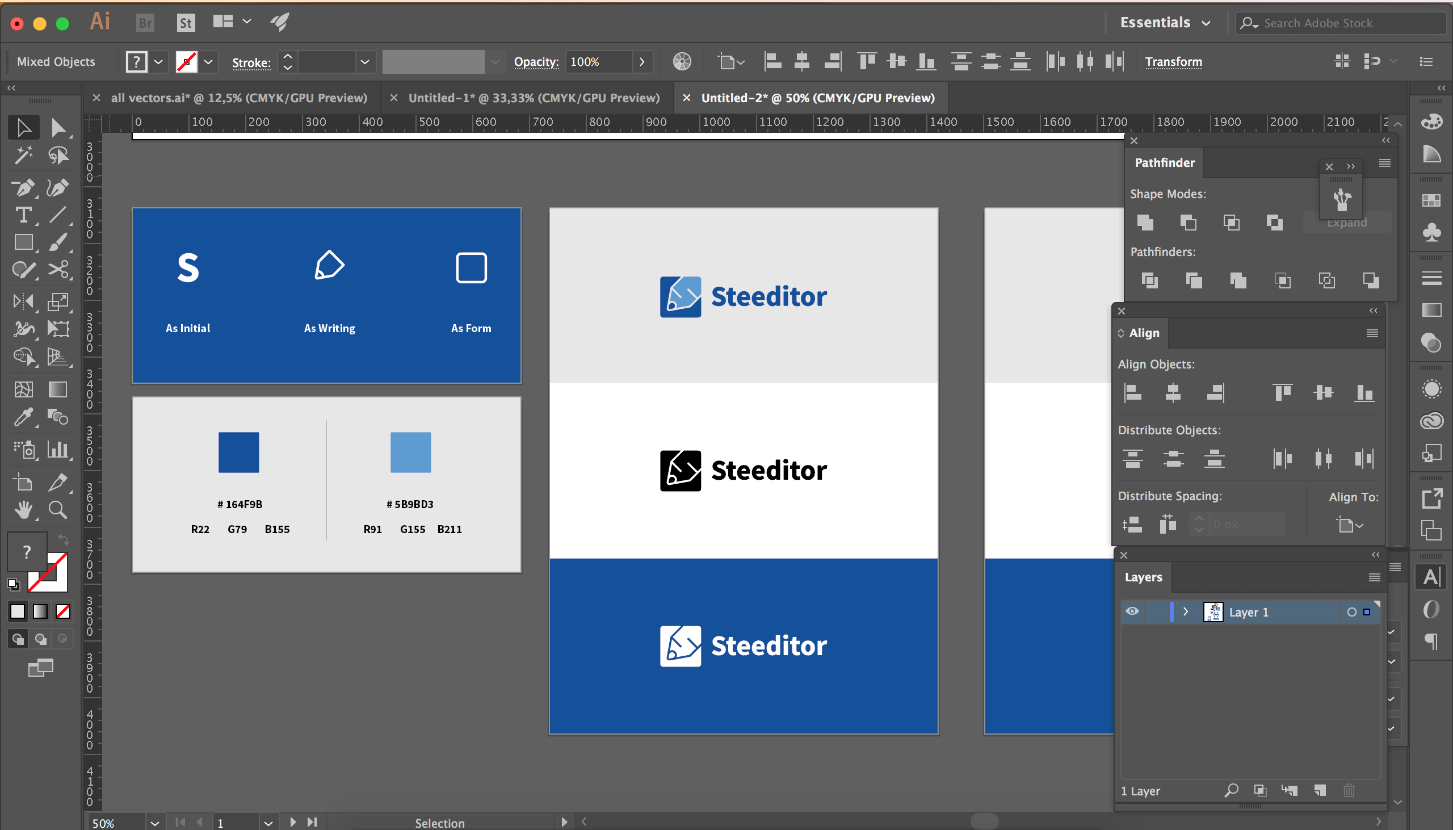Viewport: 1453px width, 830px height.
Task: Click the Opacity label link
Action: tap(536, 61)
